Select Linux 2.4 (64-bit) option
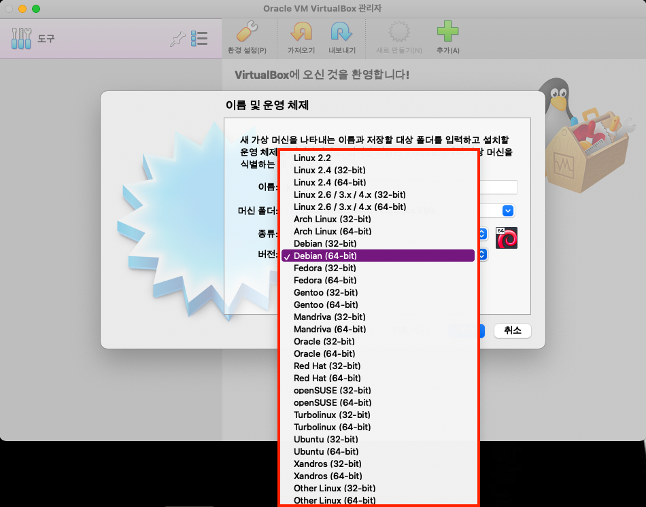The height and width of the screenshot is (507, 646). click(x=378, y=182)
